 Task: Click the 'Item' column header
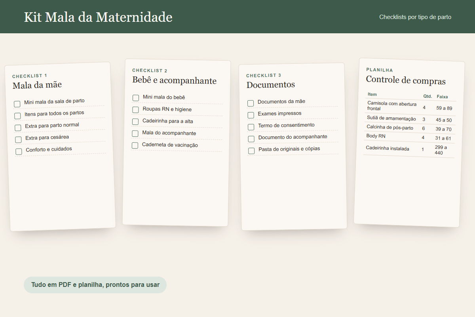coord(372,94)
